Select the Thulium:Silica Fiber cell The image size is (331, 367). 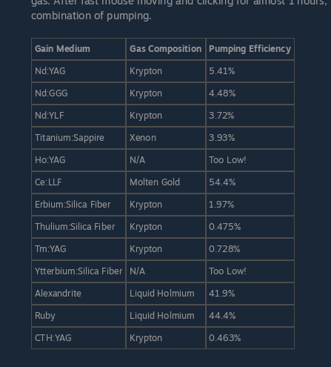coord(78,227)
